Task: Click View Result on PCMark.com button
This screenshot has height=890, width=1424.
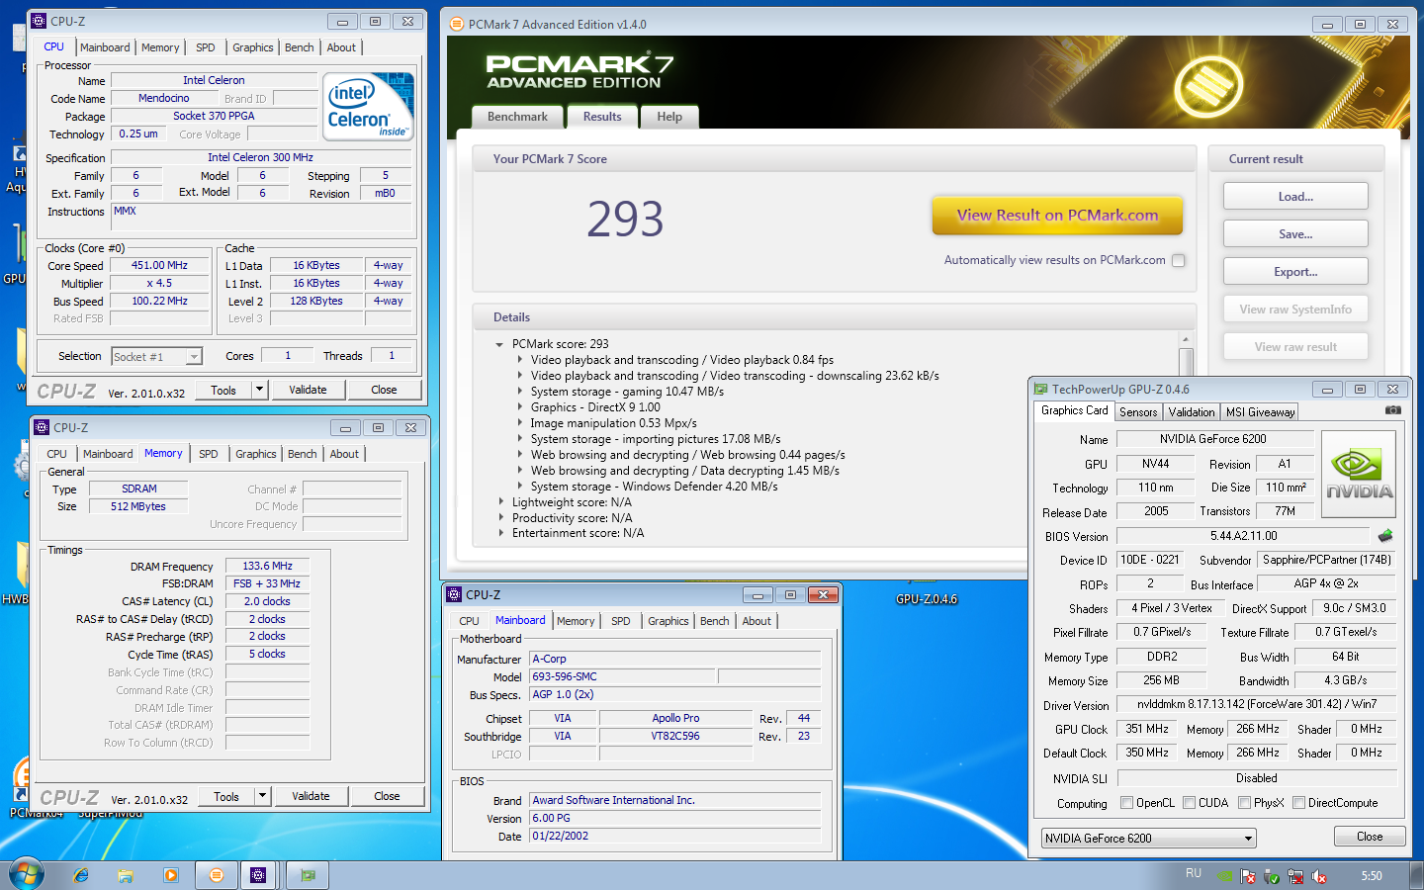Action: pyautogui.click(x=1057, y=216)
